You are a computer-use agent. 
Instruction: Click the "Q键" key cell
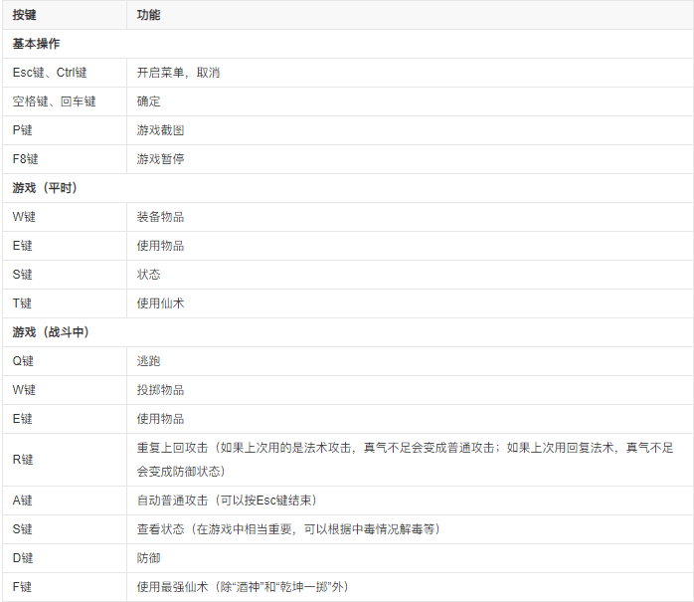[23, 361]
